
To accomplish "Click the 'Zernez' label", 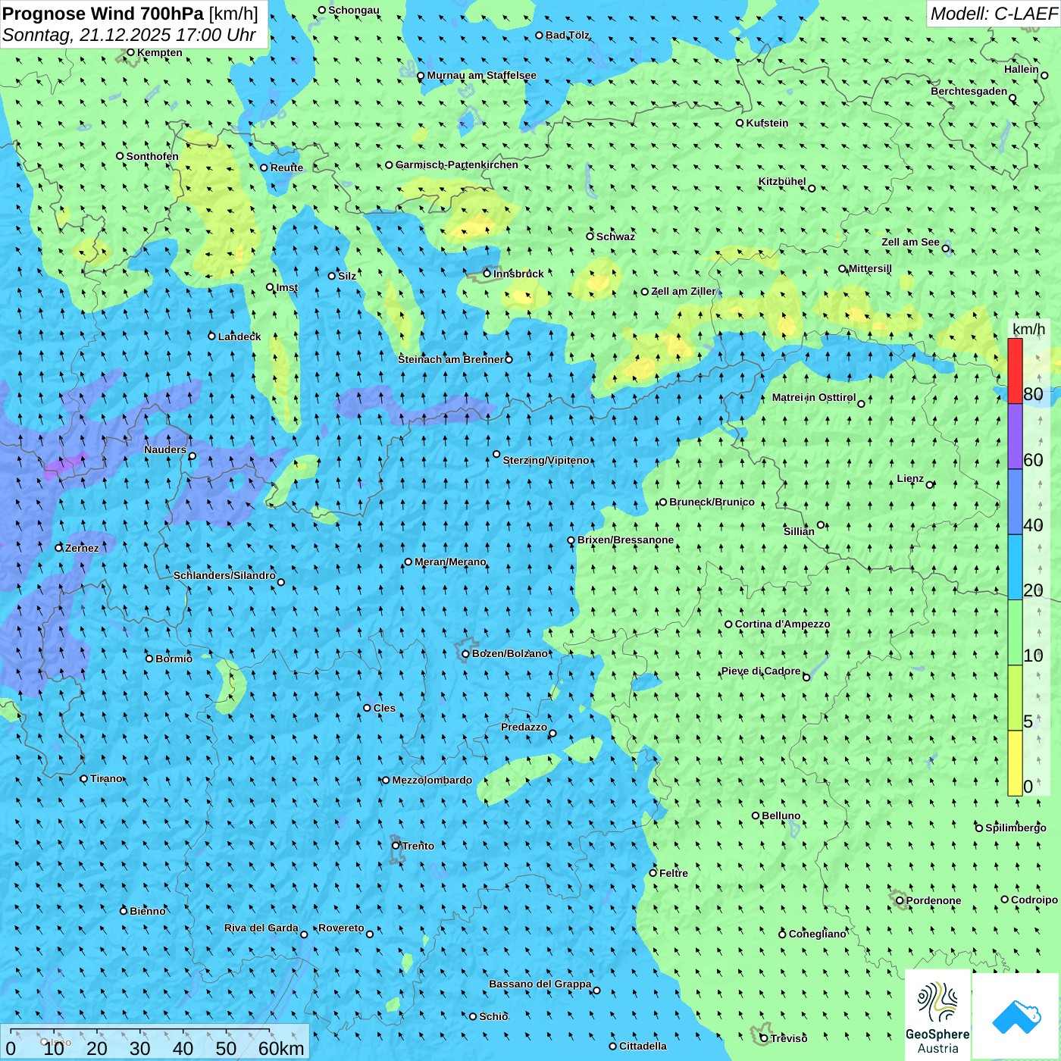I will coord(82,548).
